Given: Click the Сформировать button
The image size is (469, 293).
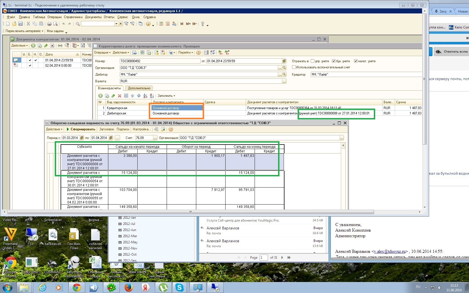Looking at the screenshot, I should 82,129.
